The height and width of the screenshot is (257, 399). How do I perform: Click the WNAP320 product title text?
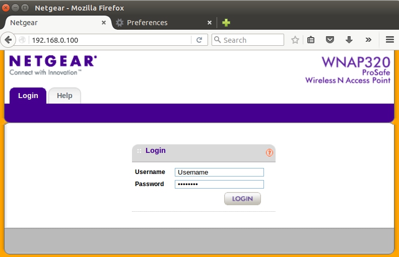pyautogui.click(x=356, y=62)
